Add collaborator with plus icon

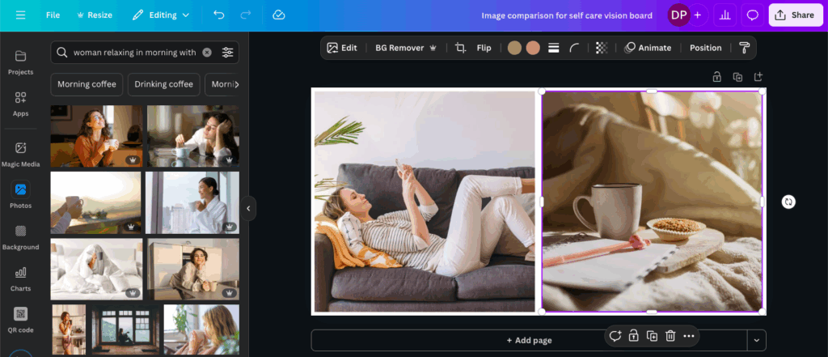coord(698,15)
